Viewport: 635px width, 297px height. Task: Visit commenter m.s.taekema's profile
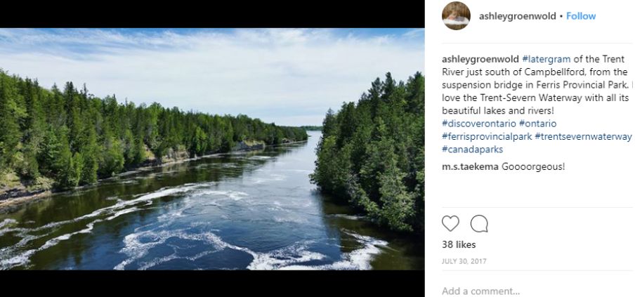pos(470,167)
